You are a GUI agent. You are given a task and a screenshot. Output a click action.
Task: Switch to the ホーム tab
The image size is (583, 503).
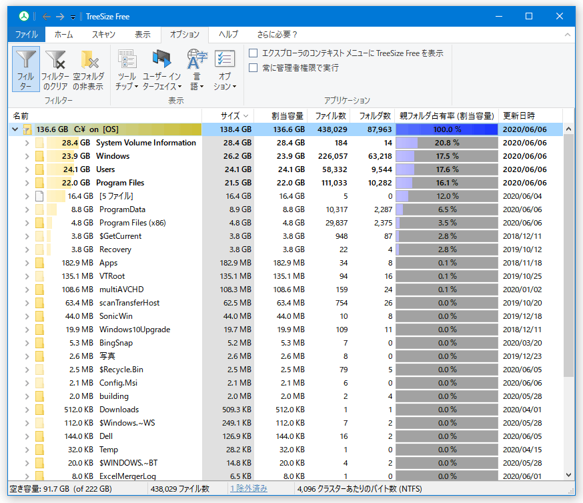[63, 35]
